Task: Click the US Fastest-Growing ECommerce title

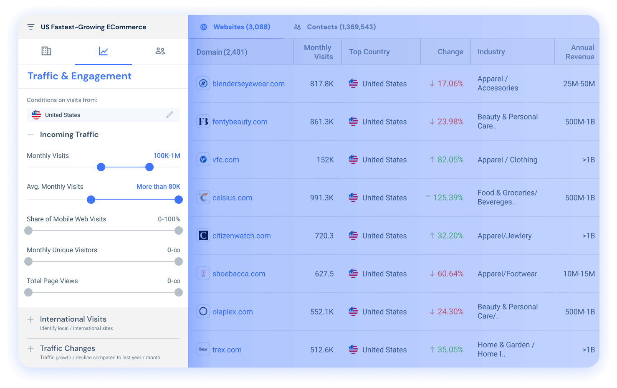Action: coord(94,27)
